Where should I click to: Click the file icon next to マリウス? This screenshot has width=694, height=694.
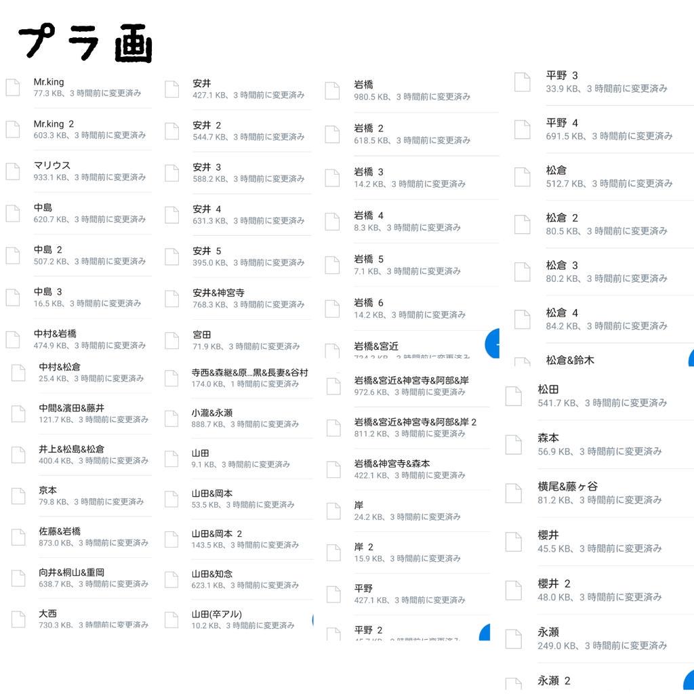tap(13, 171)
